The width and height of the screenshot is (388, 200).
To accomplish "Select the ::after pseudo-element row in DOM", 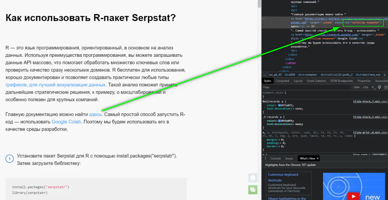I will tap(290, 63).
